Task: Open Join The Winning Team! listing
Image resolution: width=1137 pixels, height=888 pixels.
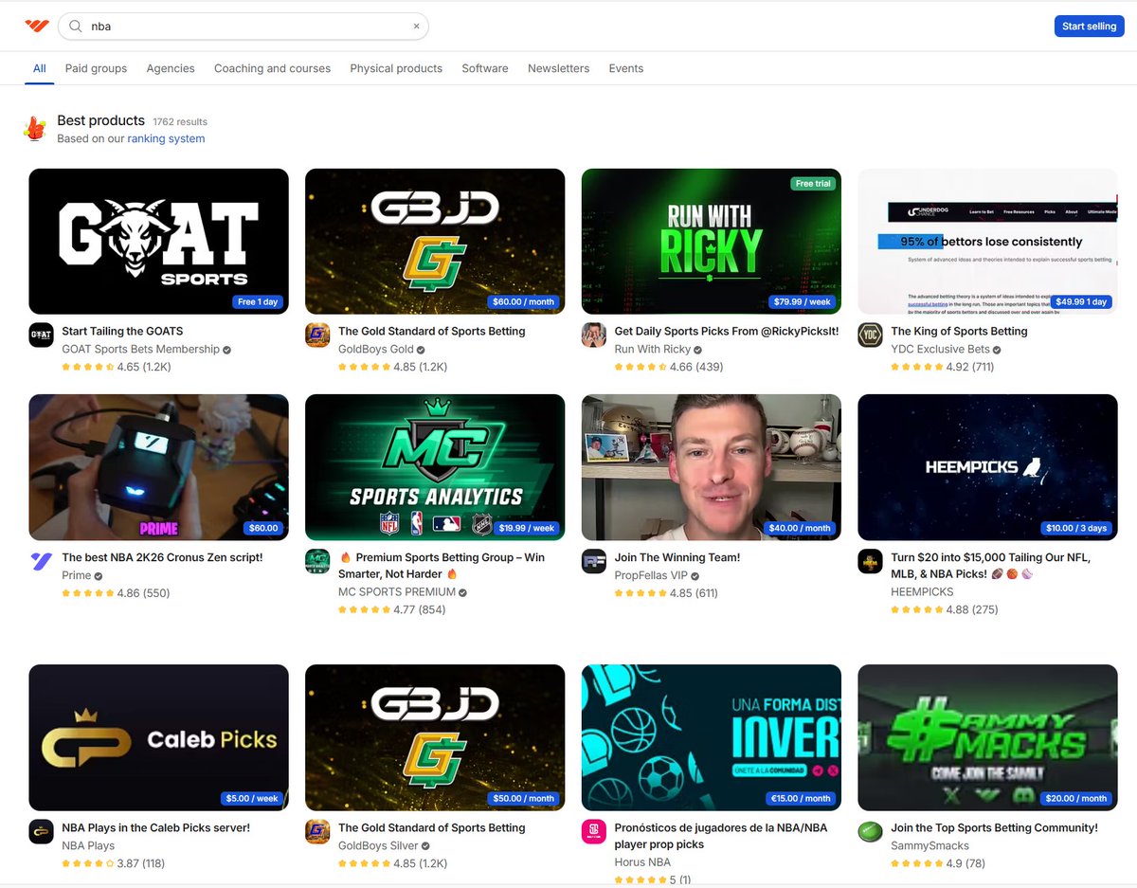Action: (x=677, y=557)
